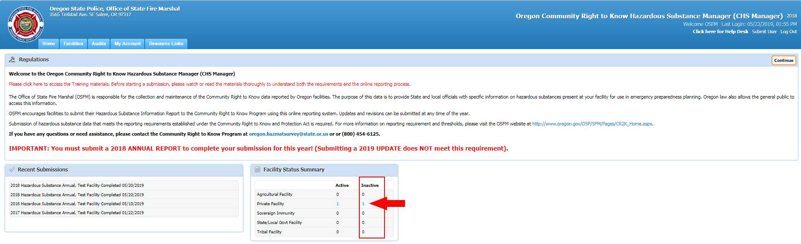801x244 pixels.
Task: Click the State/Local Govt Facility row label
Action: (279, 223)
